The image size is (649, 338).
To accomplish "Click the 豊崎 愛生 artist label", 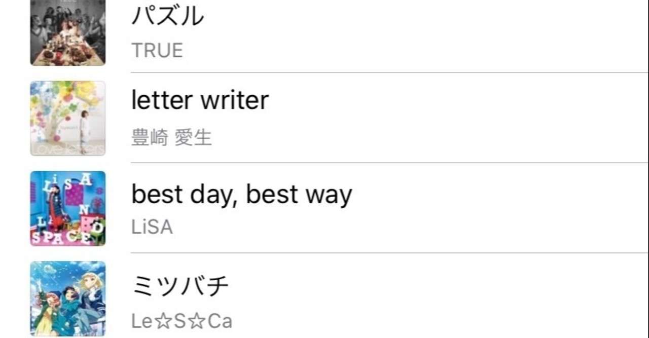I will [x=171, y=138].
